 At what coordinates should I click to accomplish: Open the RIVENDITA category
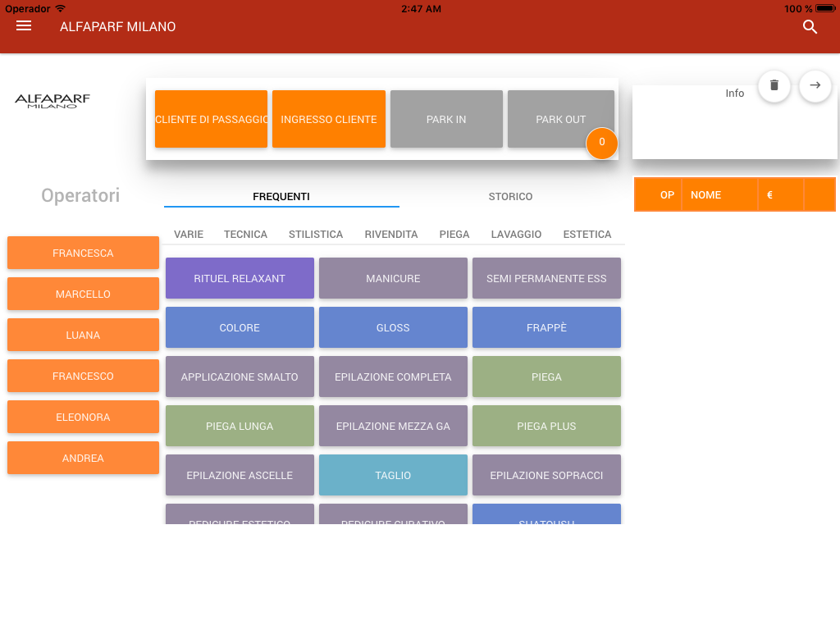point(391,234)
